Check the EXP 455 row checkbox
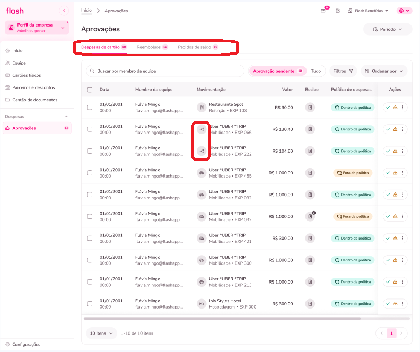The height and width of the screenshot is (352, 420). pyautogui.click(x=90, y=173)
